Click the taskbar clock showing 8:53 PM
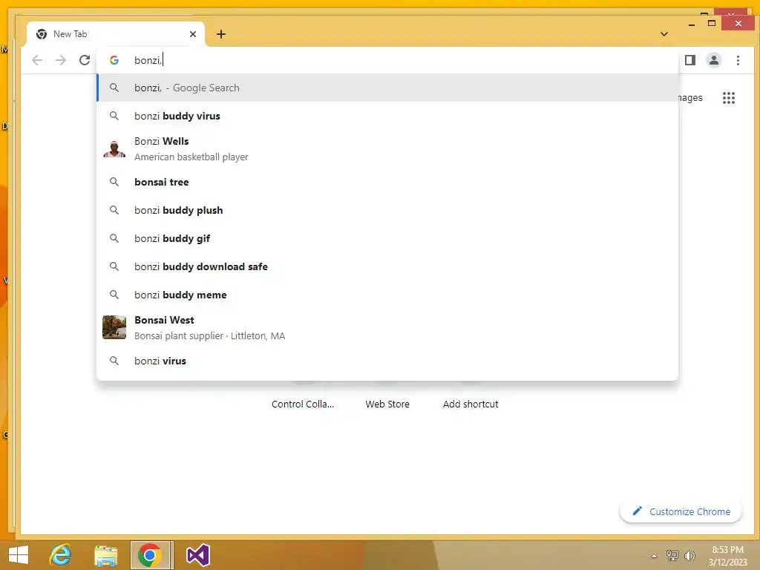This screenshot has height=570, width=760. click(727, 556)
